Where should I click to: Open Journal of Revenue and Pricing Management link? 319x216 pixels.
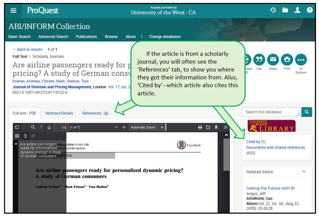click(x=52, y=87)
